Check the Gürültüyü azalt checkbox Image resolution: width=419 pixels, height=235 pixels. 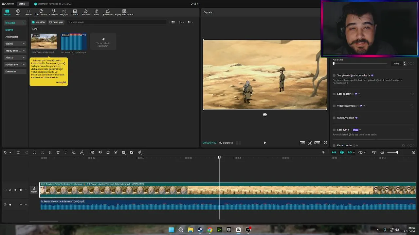334,118
